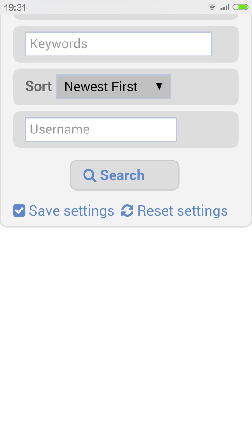252x448 pixels.
Task: Click the circular arrows reset icon
Action: 127,211
